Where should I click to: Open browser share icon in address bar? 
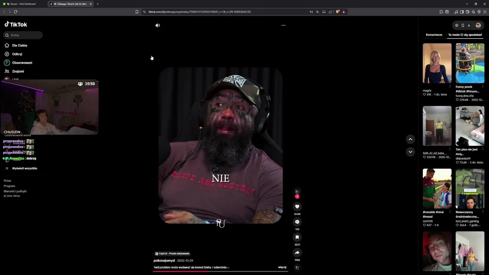click(x=330, y=12)
